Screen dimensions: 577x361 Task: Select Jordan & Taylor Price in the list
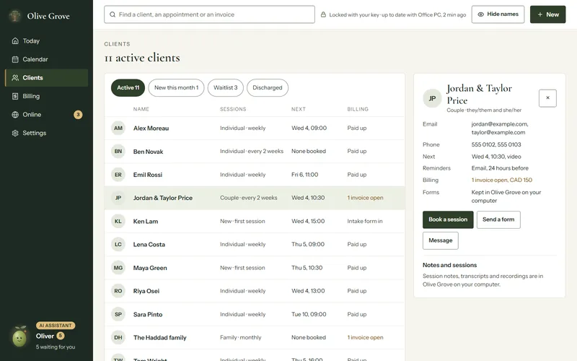click(x=255, y=198)
